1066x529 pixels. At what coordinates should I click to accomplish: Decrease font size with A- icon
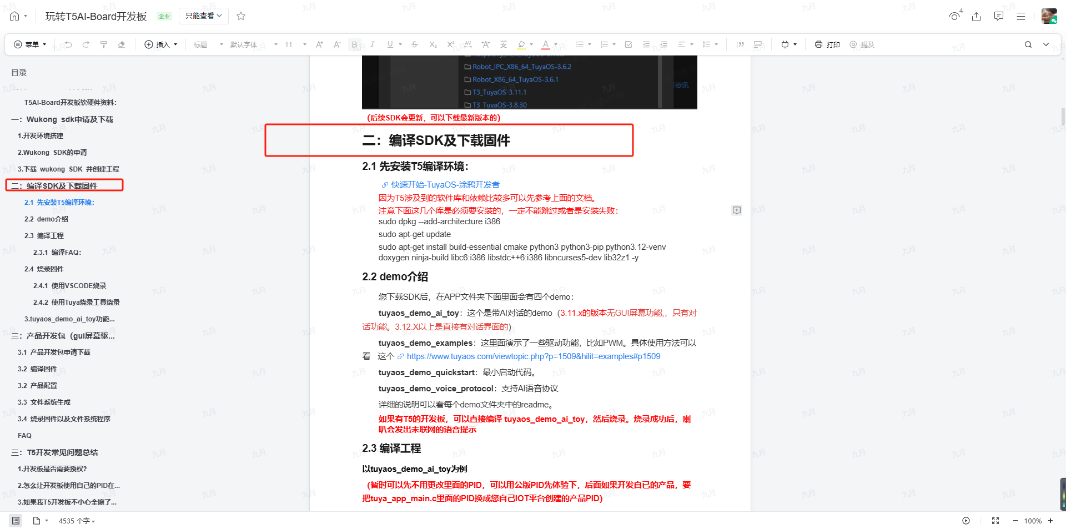click(337, 44)
